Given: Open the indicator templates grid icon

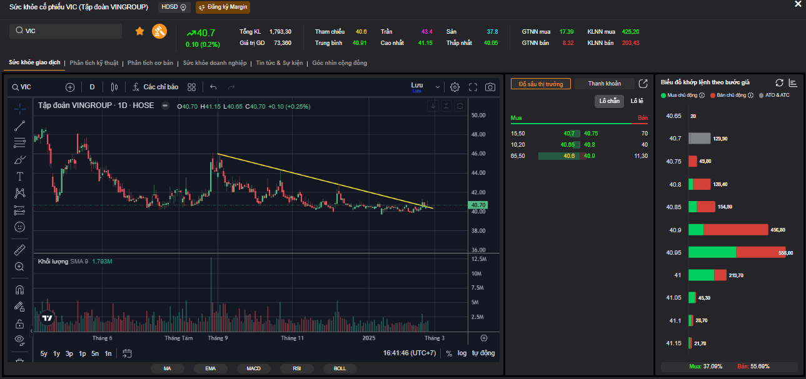Looking at the screenshot, I should click(x=192, y=87).
